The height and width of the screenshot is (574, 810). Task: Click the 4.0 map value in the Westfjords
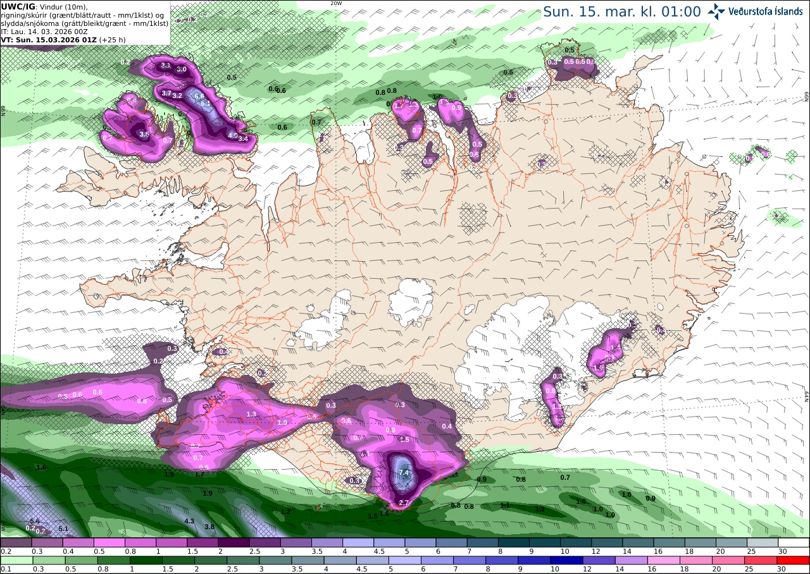[232, 135]
